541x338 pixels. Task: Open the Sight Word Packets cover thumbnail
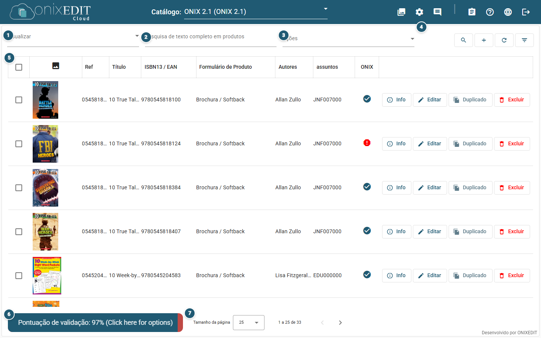tap(47, 276)
